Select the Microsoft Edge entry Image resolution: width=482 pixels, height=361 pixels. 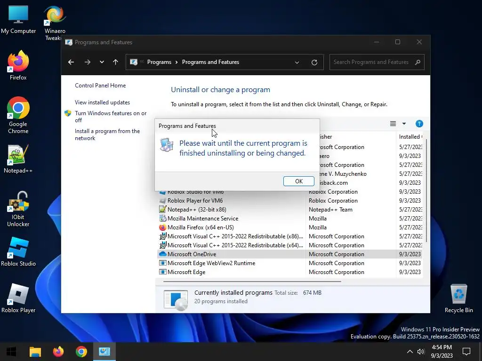click(x=289, y=272)
